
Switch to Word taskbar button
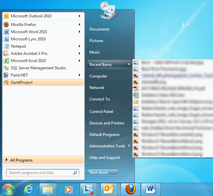(x=151, y=189)
